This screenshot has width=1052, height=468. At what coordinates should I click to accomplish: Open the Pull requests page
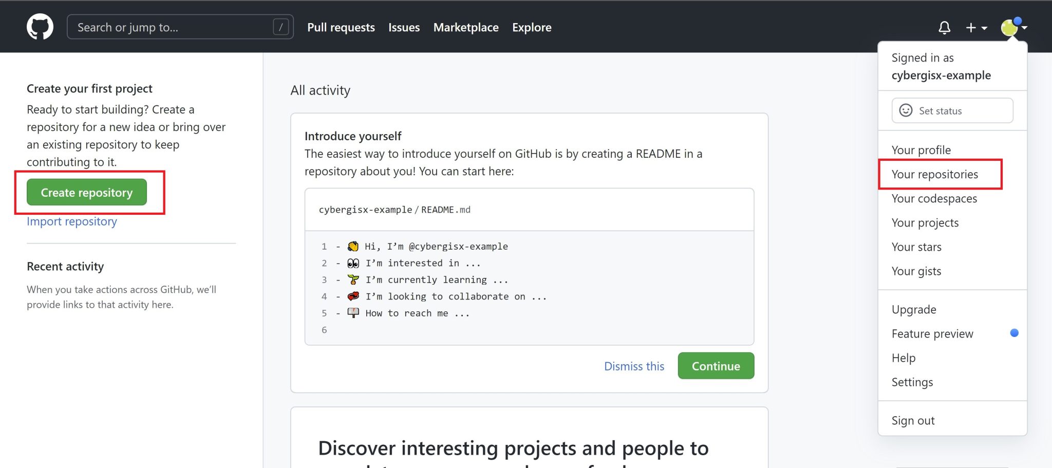[x=341, y=27]
